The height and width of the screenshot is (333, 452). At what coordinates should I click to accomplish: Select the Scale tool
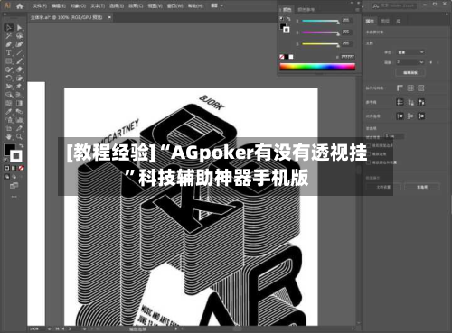click(19, 78)
